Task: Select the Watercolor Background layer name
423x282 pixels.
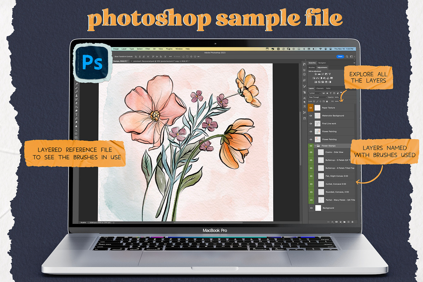Action: 333,116
